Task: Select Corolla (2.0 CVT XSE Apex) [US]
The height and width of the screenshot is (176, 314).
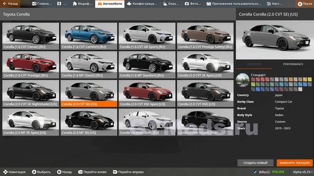Action: pyautogui.click(x=147, y=93)
